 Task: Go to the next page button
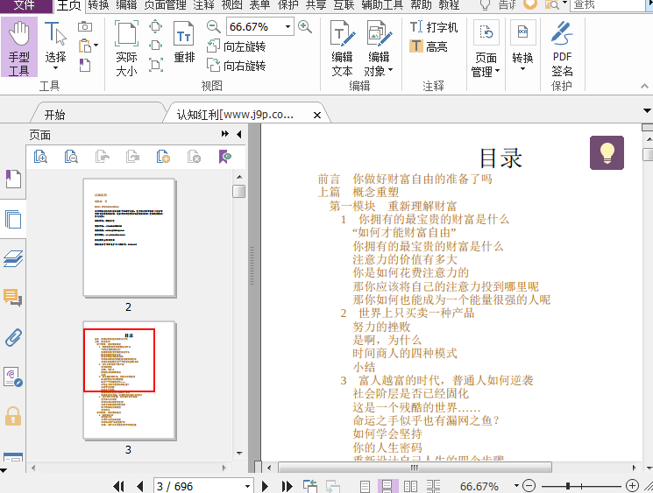pos(265,486)
